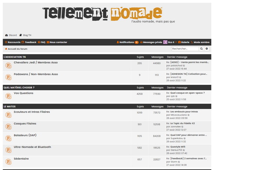270x170 pixels.
Task: Open L'ASSOCIATION TN category
Action: [15, 57]
